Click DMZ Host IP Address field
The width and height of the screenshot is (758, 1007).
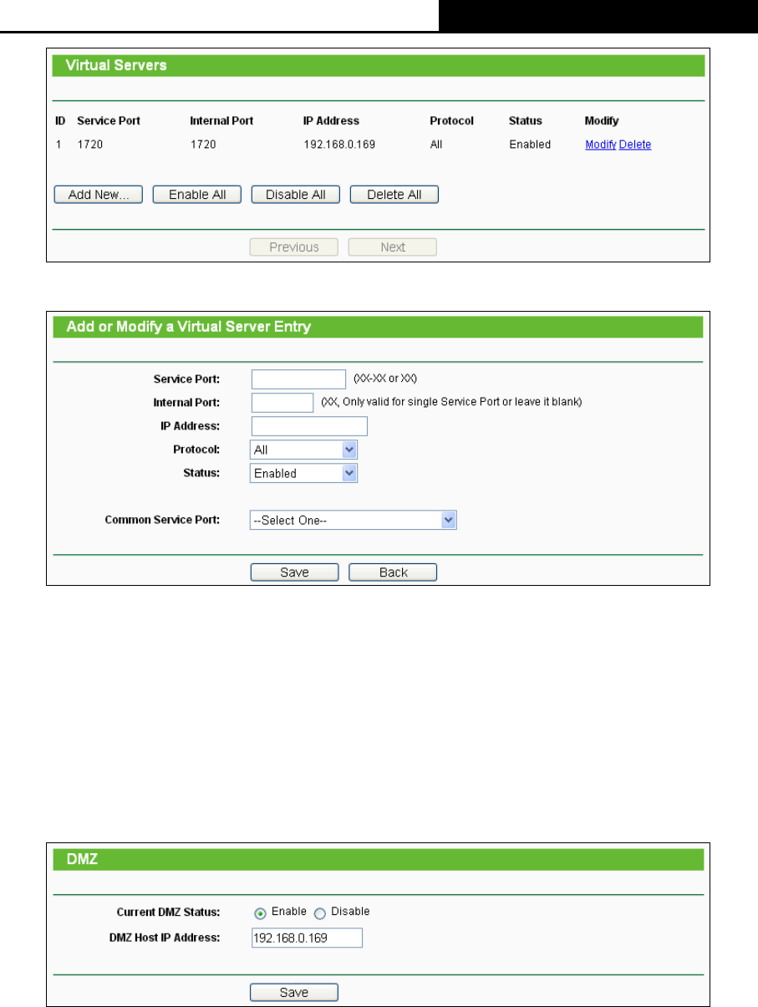(307, 938)
